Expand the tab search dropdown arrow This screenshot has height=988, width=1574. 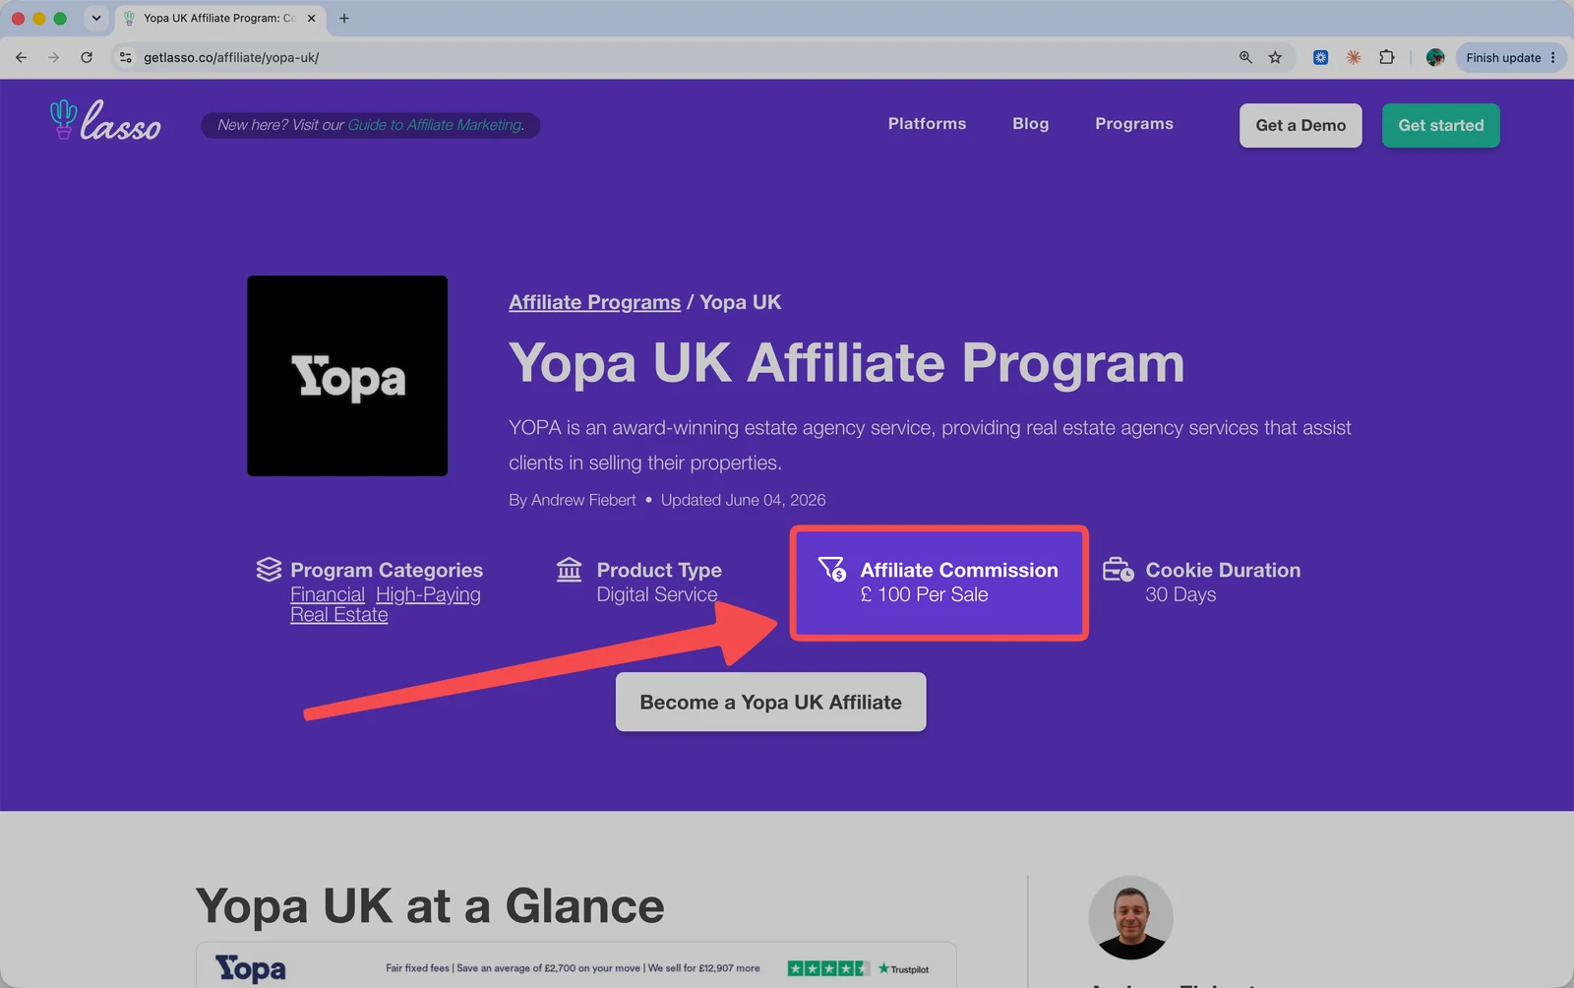[96, 18]
